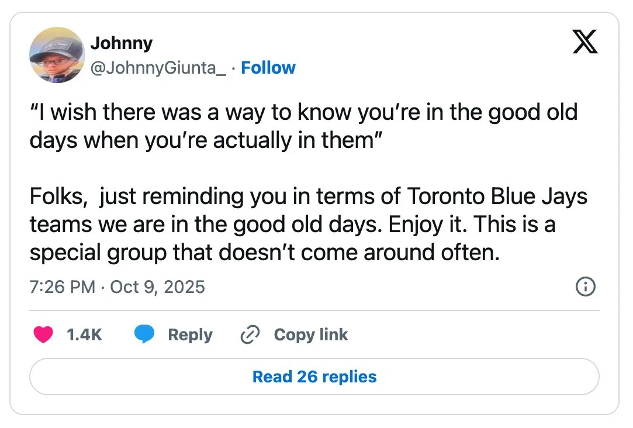The image size is (633, 428).
Task: Click the word Folks in tweet
Action: (x=58, y=196)
